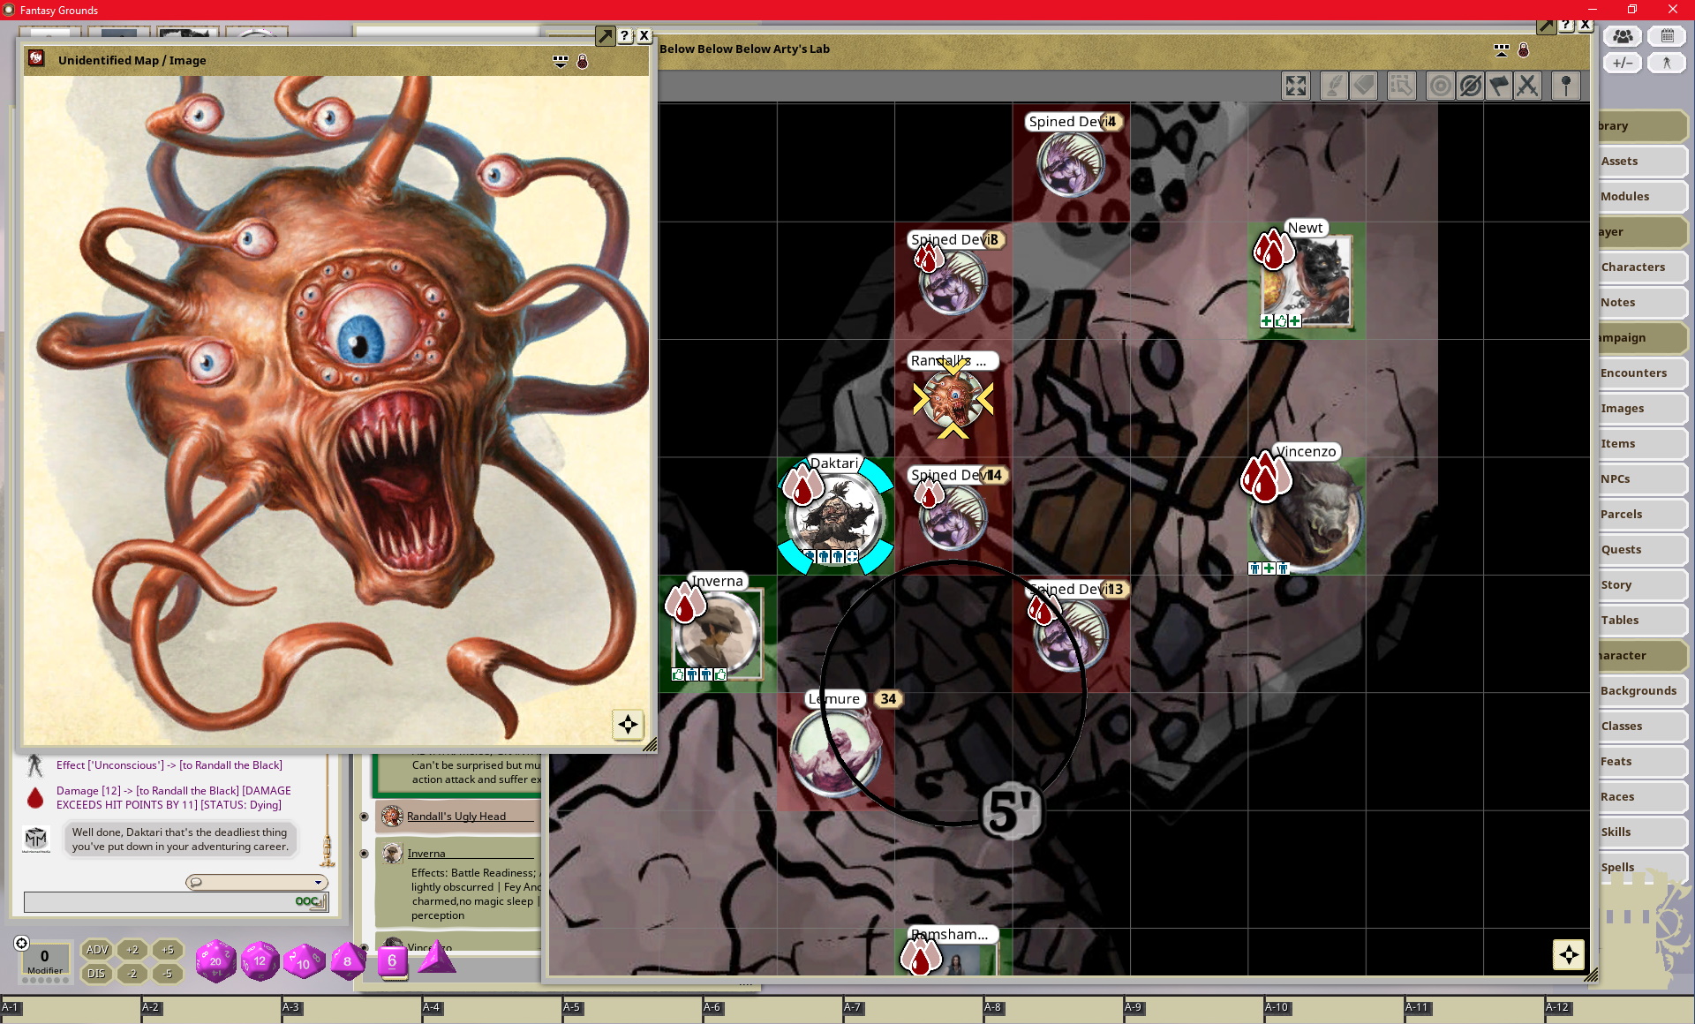Toggle the DIS disadvantage button
The image size is (1695, 1024).
coord(96,974)
